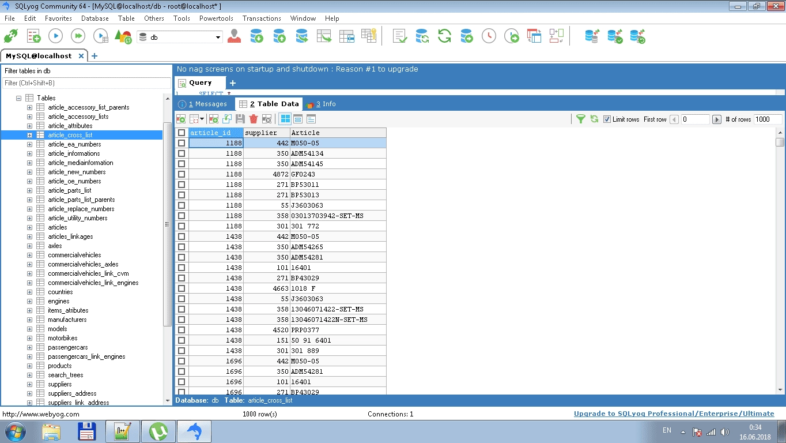Screen dimensions: 786x443
Task: Expand the suppliers table node
Action: [29, 384]
